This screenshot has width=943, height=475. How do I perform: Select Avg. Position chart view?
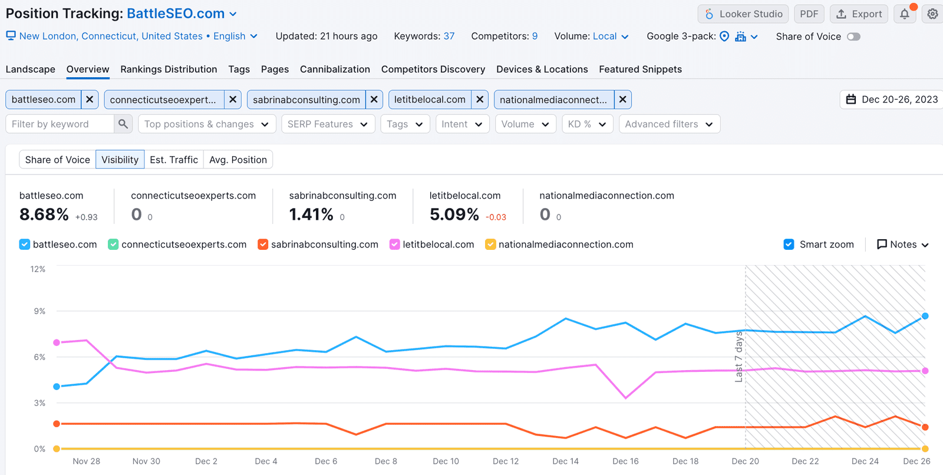pos(238,160)
